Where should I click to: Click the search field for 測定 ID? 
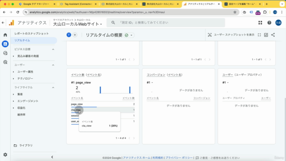(166, 23)
